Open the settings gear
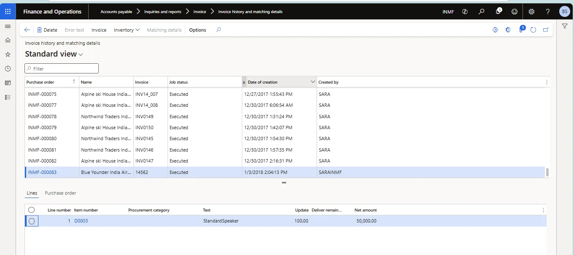The height and width of the screenshot is (255, 574). tap(531, 12)
